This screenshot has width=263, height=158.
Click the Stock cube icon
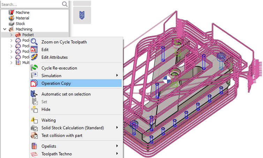tap(11, 24)
